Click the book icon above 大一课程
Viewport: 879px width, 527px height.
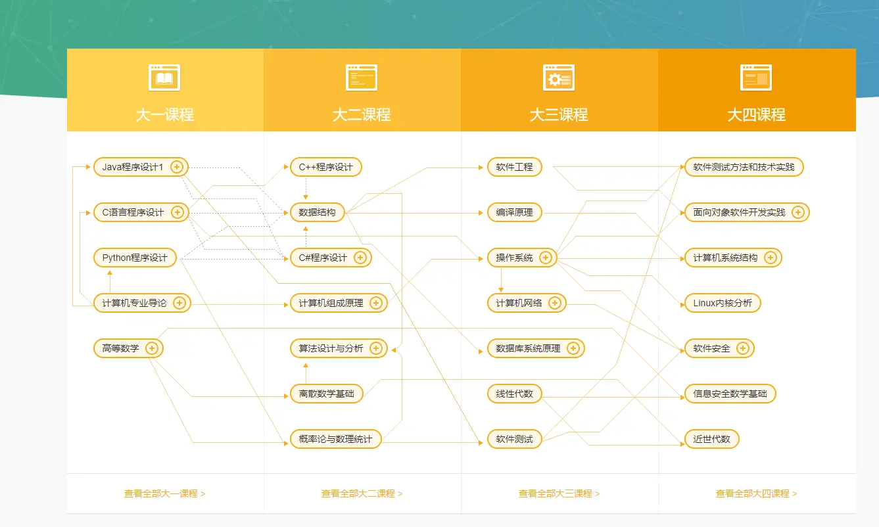tap(164, 78)
